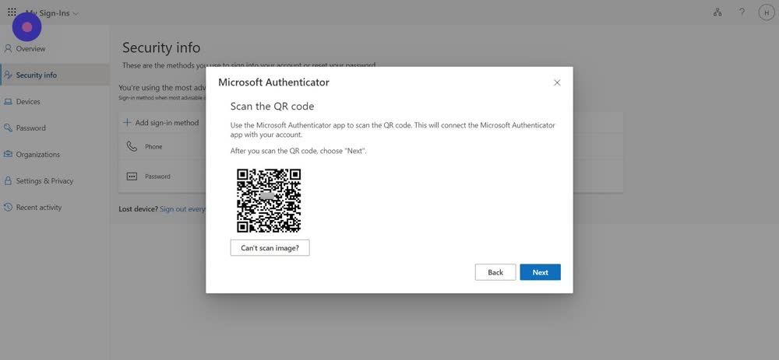The image size is (779, 360).
Task: Open the app launcher grid icon
Action: click(12, 12)
